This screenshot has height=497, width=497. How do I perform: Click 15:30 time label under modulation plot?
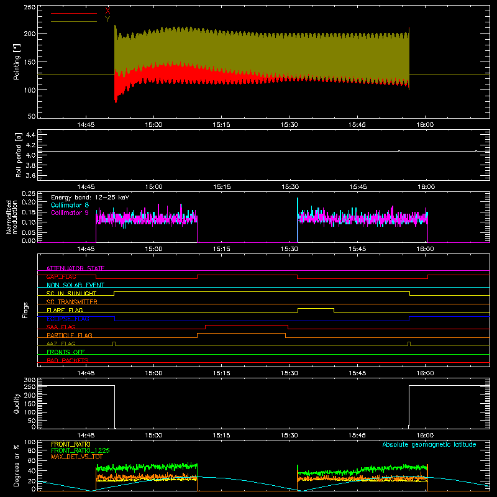tap(290, 249)
